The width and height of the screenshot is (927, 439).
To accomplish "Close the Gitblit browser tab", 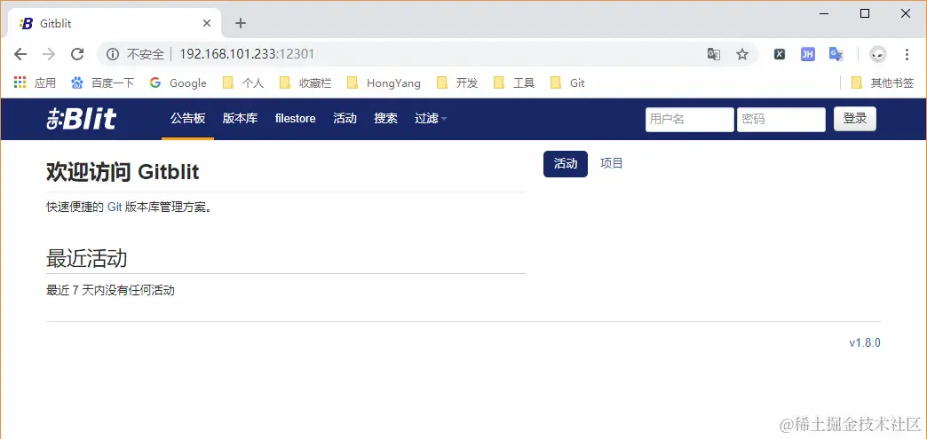I will [x=207, y=24].
